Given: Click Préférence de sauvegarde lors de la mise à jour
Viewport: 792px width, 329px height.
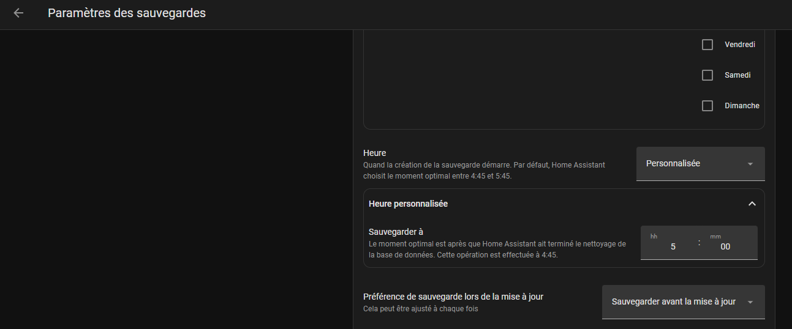Looking at the screenshot, I should tap(453, 297).
